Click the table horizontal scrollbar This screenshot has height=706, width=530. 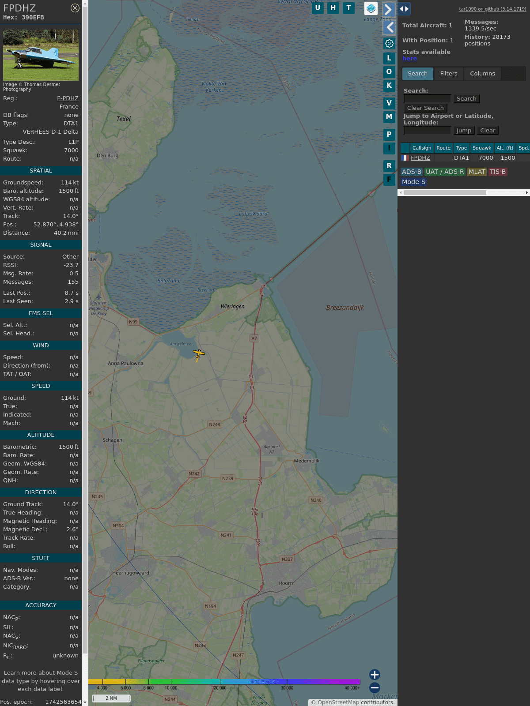point(445,192)
